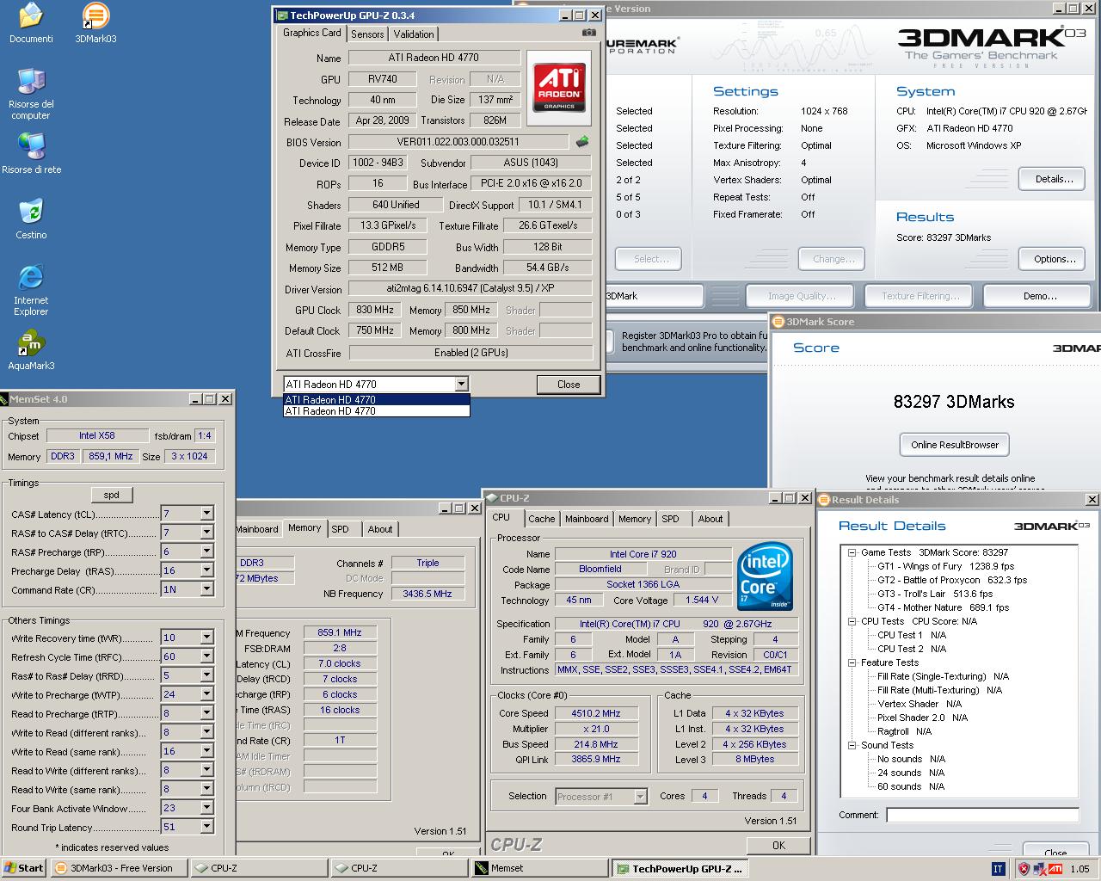1101x881 pixels.
Task: Select GT2 - Battle of Proxycon result row
Action: coord(952,580)
